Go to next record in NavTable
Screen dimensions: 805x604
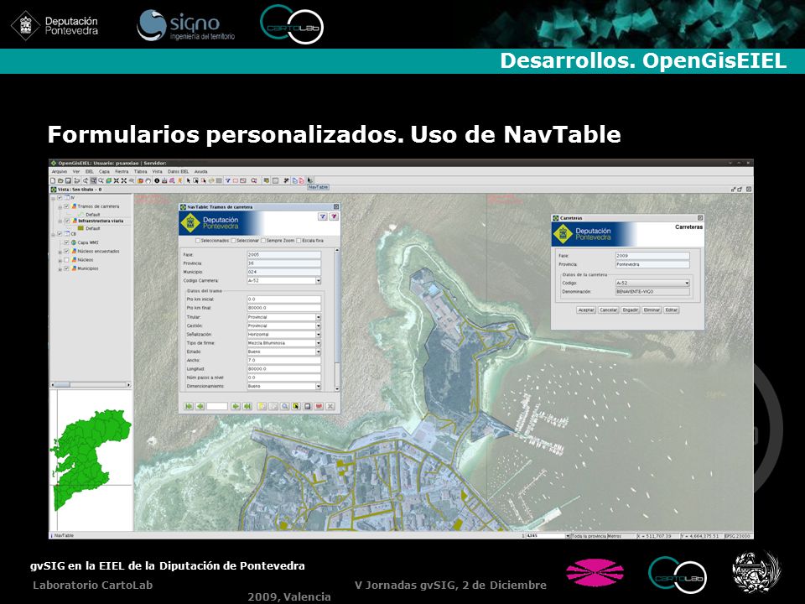(236, 406)
